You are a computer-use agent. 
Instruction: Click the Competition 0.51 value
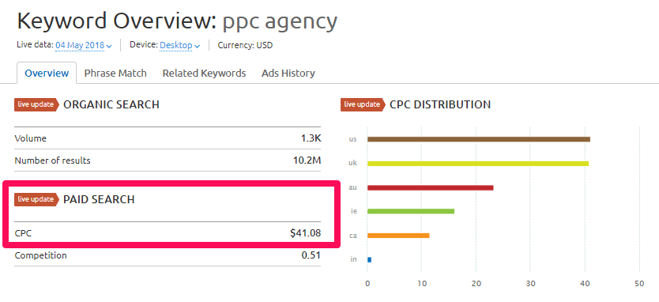point(311,255)
